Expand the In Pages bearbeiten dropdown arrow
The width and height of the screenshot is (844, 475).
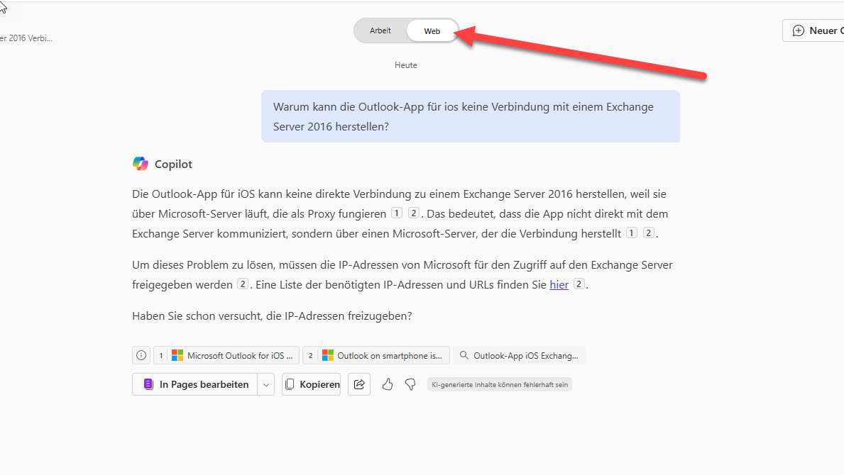click(x=266, y=384)
